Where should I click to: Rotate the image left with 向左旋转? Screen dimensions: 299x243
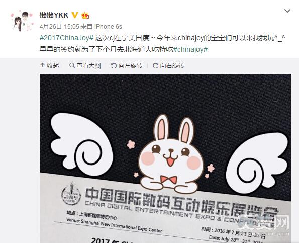pyautogui.click(x=127, y=66)
